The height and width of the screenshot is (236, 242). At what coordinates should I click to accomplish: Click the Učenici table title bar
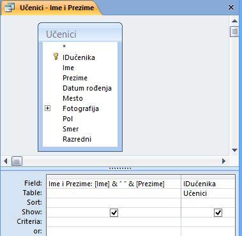(80, 34)
